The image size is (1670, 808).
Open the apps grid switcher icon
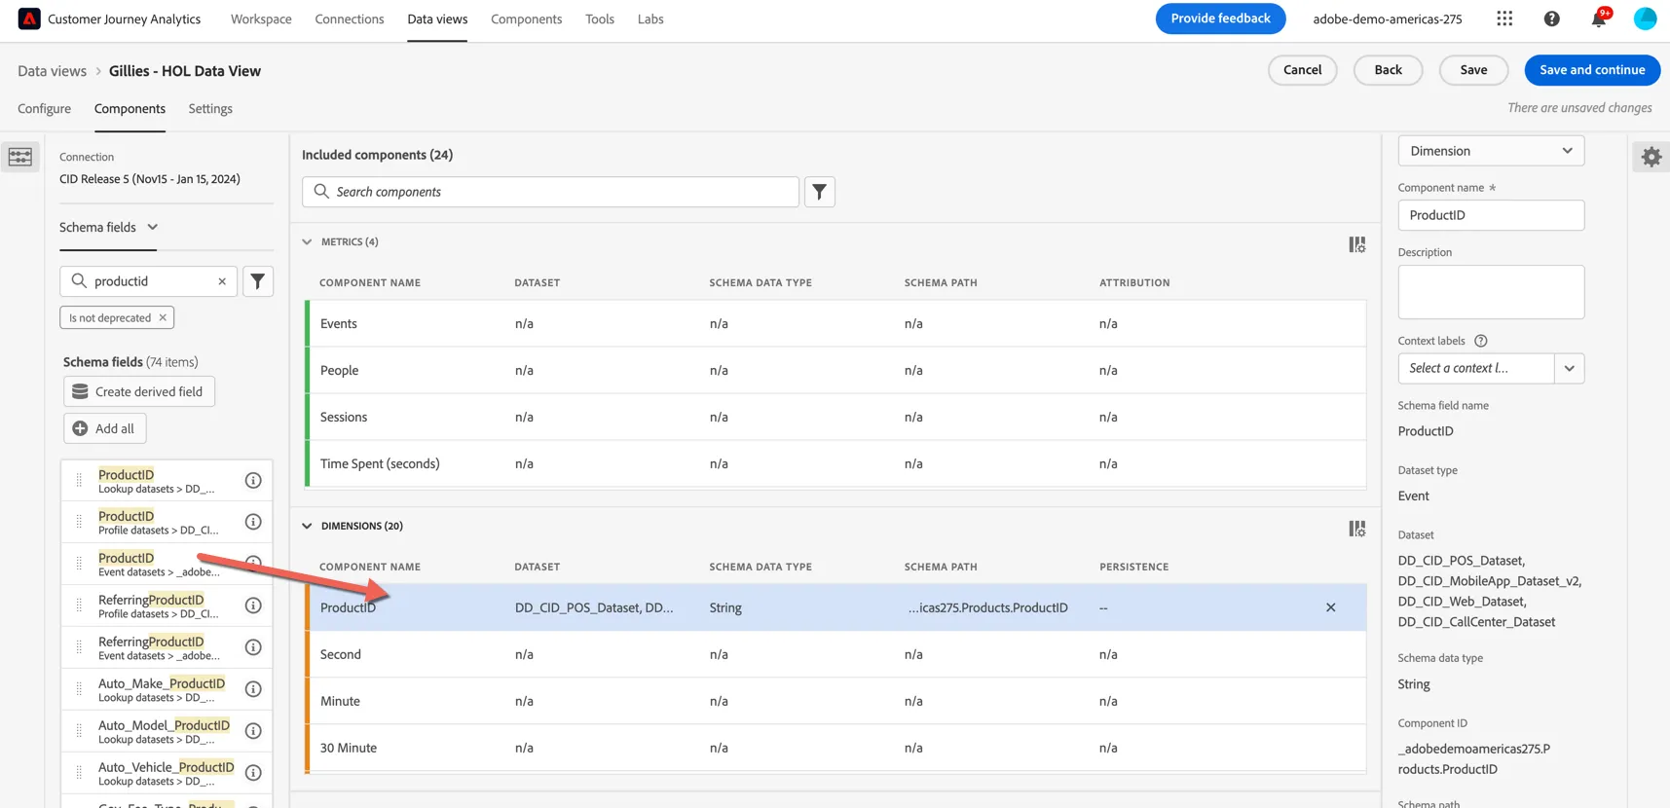click(1504, 18)
